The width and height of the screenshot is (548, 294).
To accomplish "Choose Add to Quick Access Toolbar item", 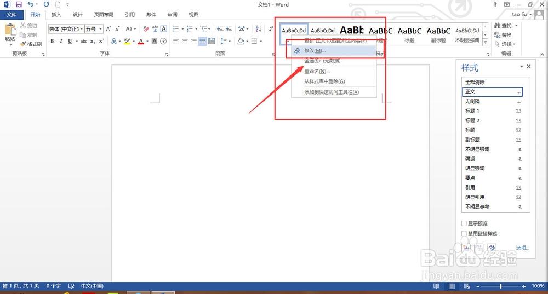I will pos(334,92).
